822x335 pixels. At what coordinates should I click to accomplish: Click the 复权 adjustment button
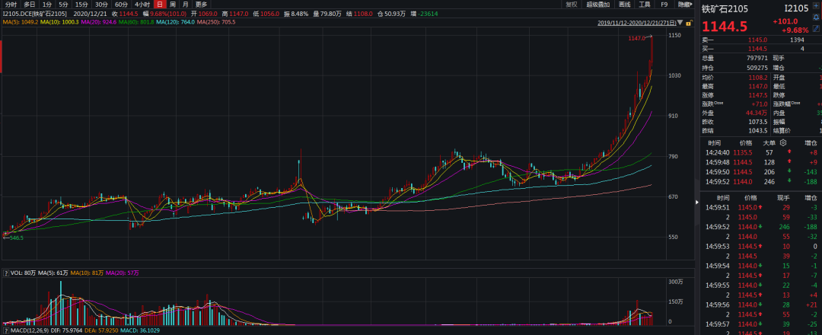[x=571, y=5]
